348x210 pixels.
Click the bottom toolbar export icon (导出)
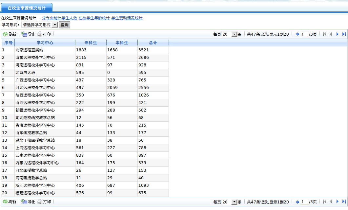coord(24,202)
